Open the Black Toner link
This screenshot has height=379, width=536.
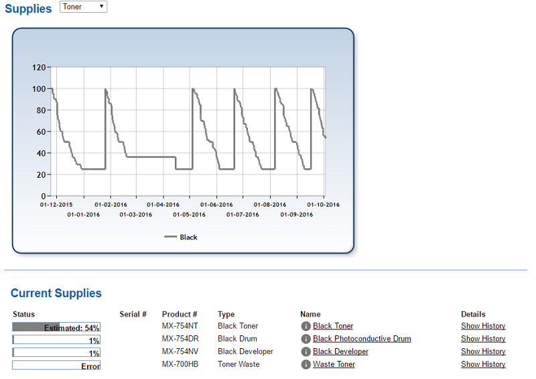pos(333,326)
